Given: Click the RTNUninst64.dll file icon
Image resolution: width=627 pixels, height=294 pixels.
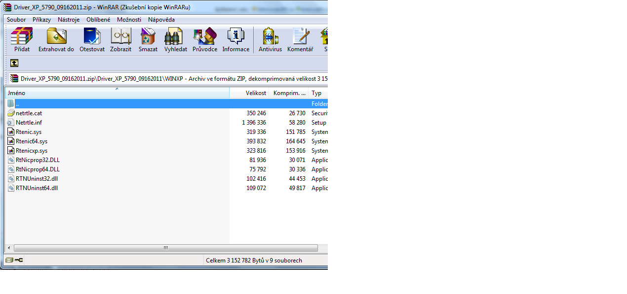Looking at the screenshot, I should [x=11, y=188].
